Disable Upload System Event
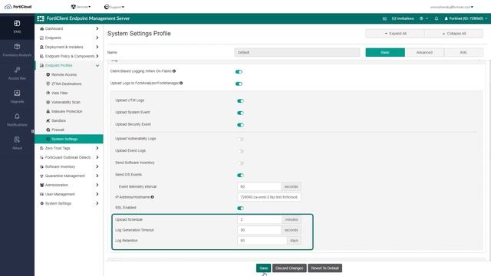491x276 pixels. tap(240, 113)
